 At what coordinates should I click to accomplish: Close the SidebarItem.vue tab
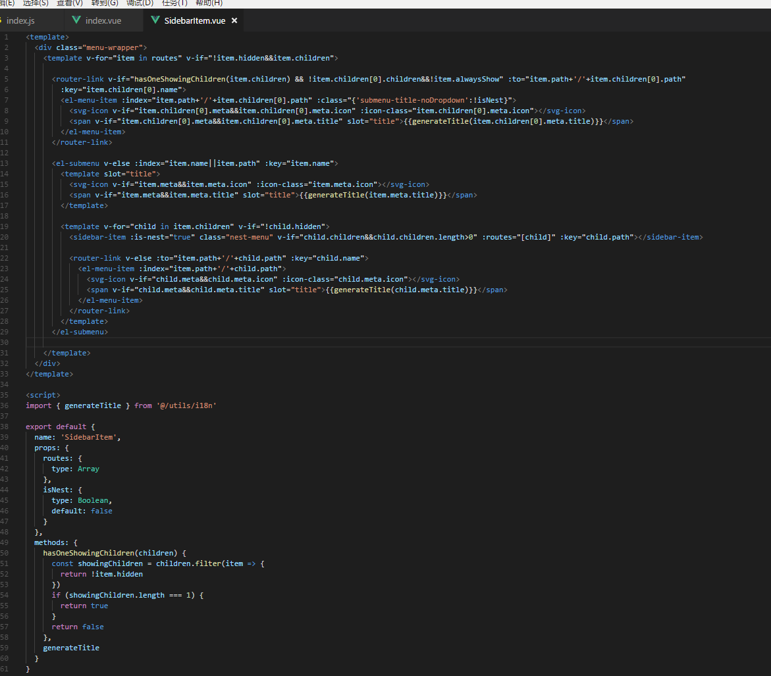click(234, 20)
